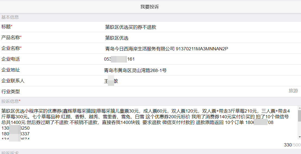Click the 行业类型 label

[11, 91]
